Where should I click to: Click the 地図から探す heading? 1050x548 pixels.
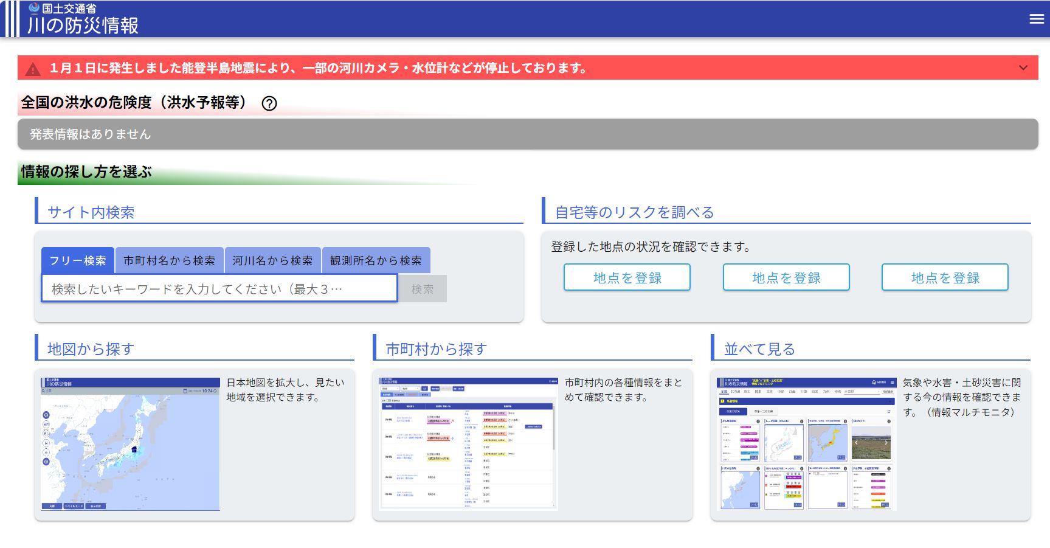coord(91,349)
